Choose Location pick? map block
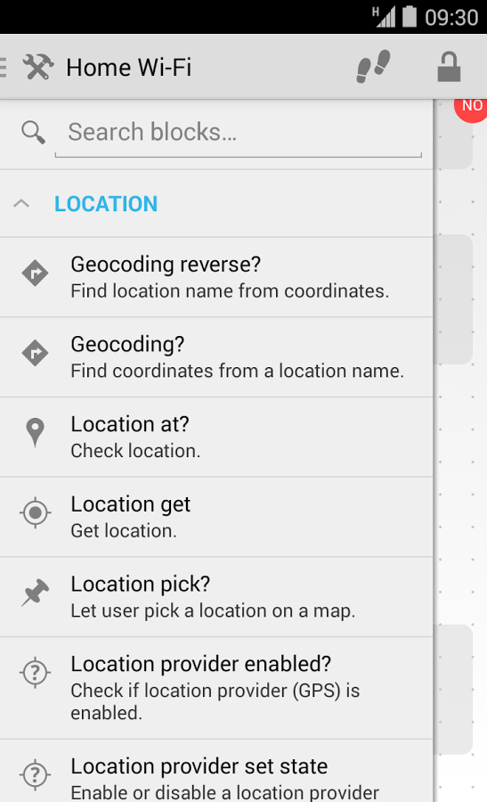Viewport: 487px width, 802px height. click(x=216, y=597)
